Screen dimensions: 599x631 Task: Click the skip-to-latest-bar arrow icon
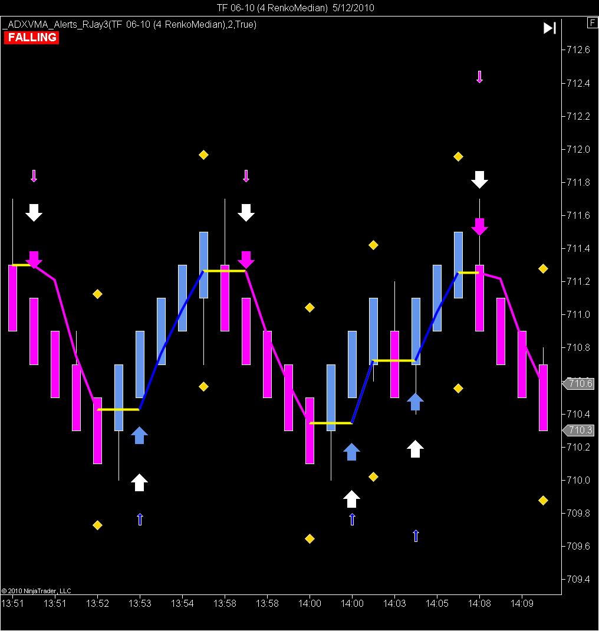(549, 28)
